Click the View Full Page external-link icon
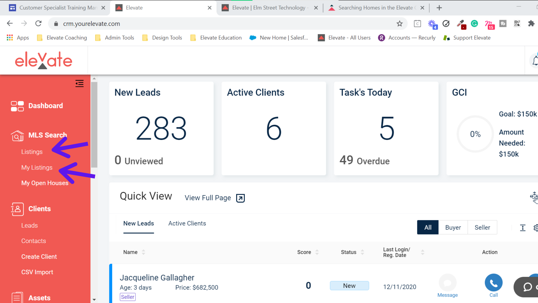 pos(240,198)
